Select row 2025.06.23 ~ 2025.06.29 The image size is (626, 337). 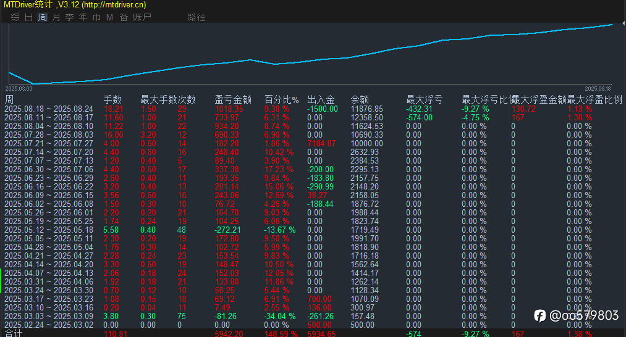[x=313, y=178]
